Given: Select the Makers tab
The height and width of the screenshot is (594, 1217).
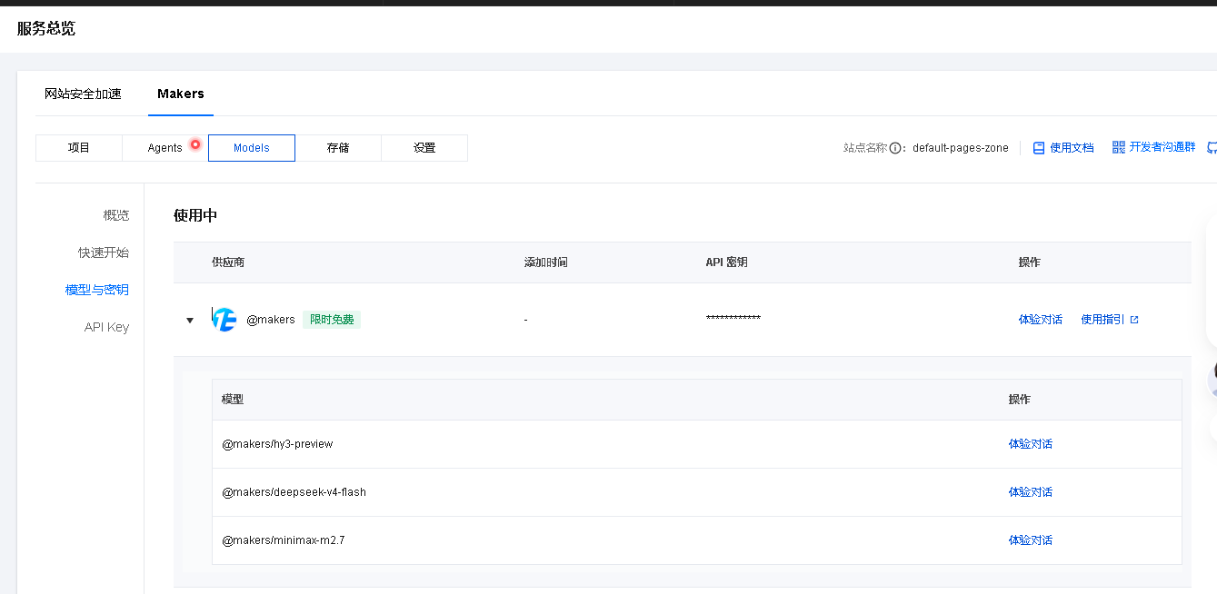Looking at the screenshot, I should (181, 94).
